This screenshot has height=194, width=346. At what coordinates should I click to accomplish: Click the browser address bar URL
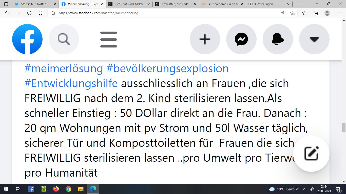(x=99, y=13)
